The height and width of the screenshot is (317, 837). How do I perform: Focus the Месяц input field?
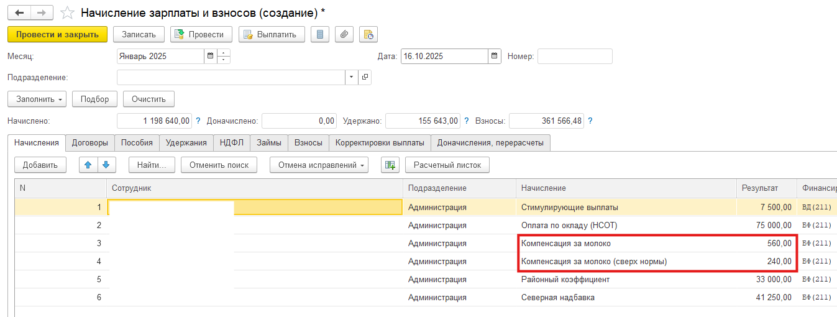160,56
